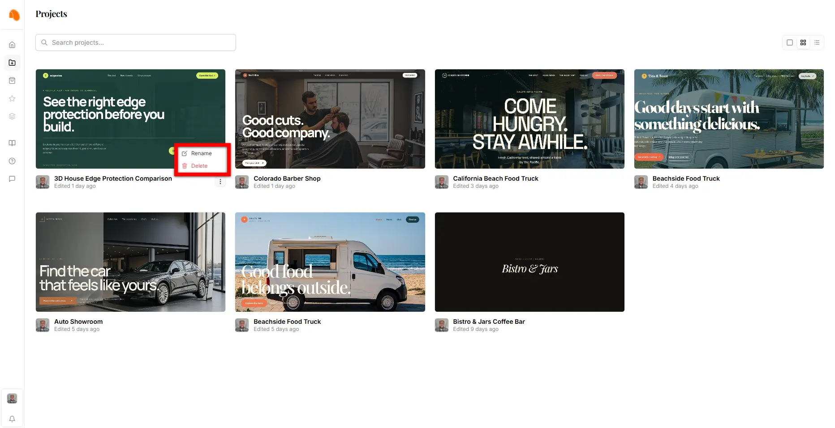Click the 'Colorado Barber Shop' title
Screen dimensions: 835x428
[x=287, y=178]
